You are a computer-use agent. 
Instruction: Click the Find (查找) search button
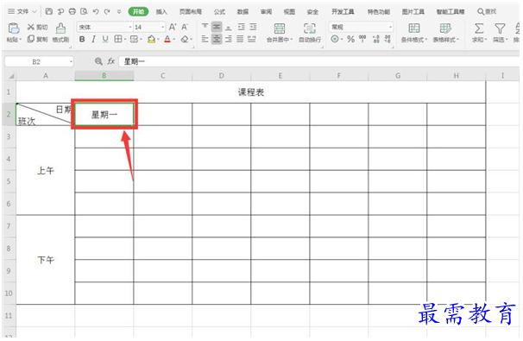pyautogui.click(x=487, y=12)
